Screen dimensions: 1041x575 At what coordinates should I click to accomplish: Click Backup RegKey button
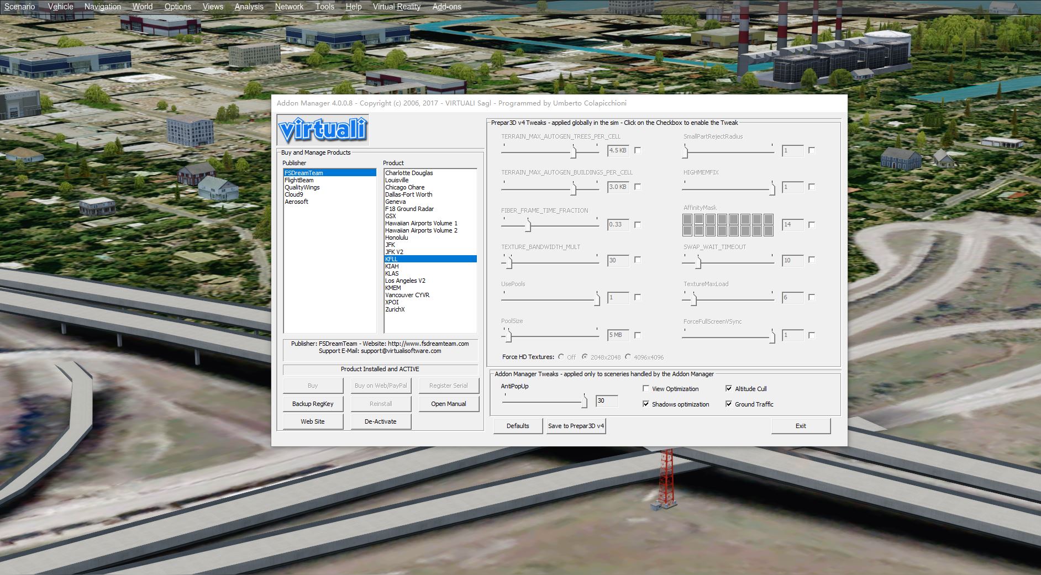click(x=313, y=404)
